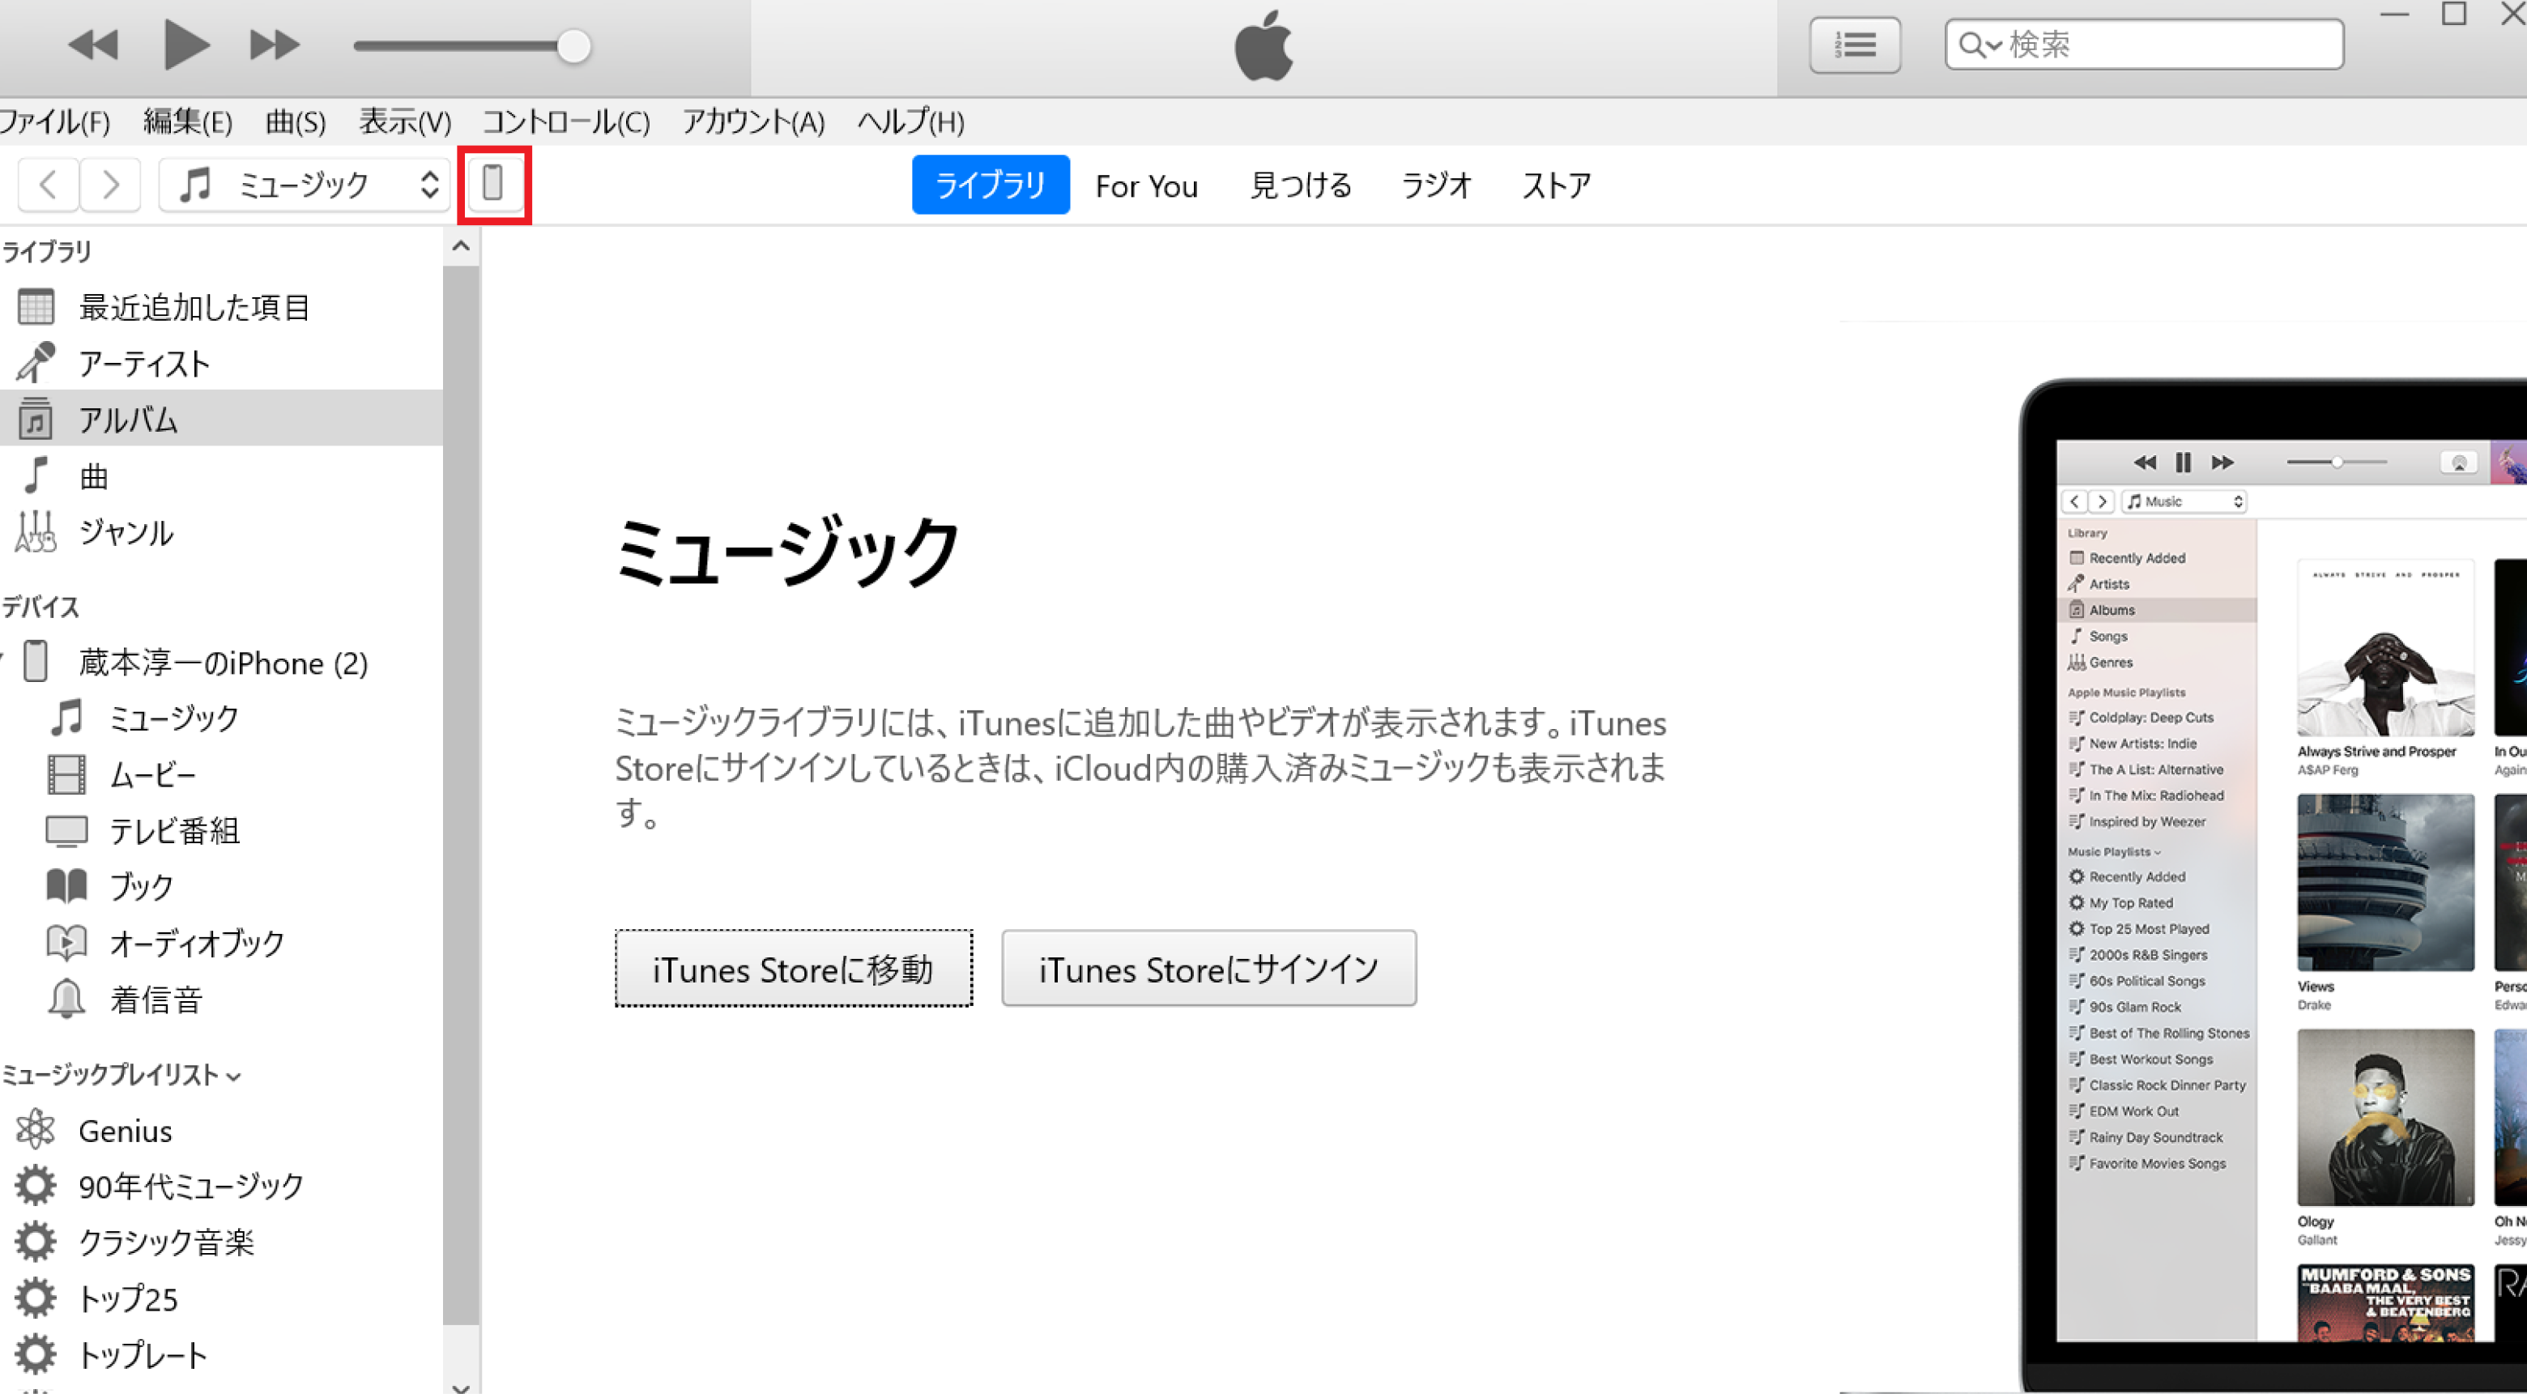The height and width of the screenshot is (1394, 2527).
Task: Open the アカウント(A) menu
Action: [x=753, y=122]
